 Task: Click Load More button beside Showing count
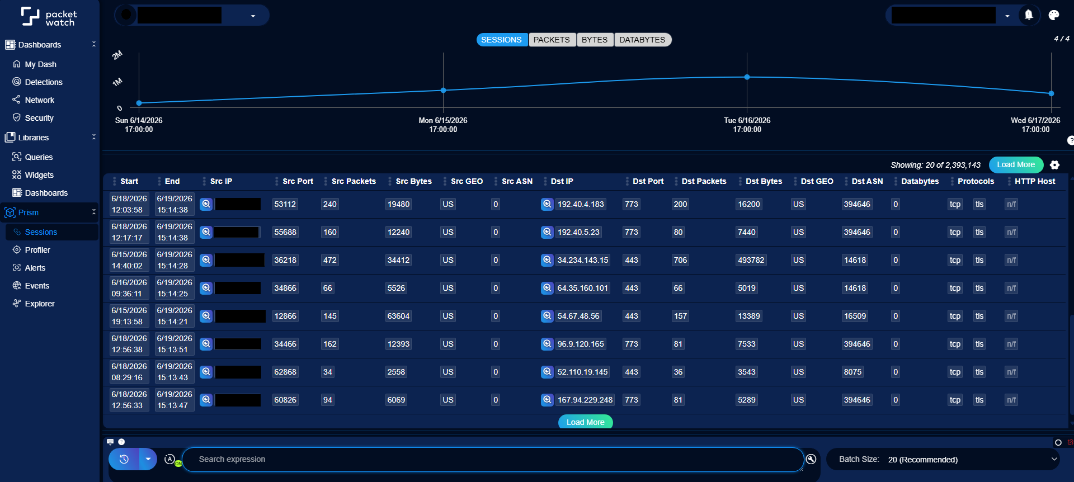pos(1016,164)
